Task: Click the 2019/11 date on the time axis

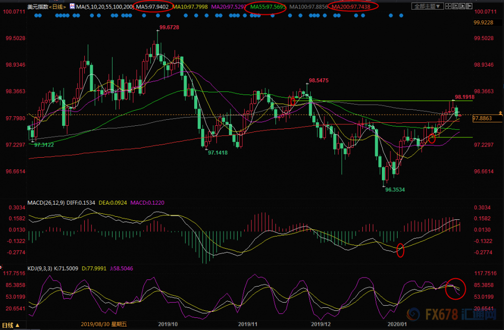Action: (248, 324)
